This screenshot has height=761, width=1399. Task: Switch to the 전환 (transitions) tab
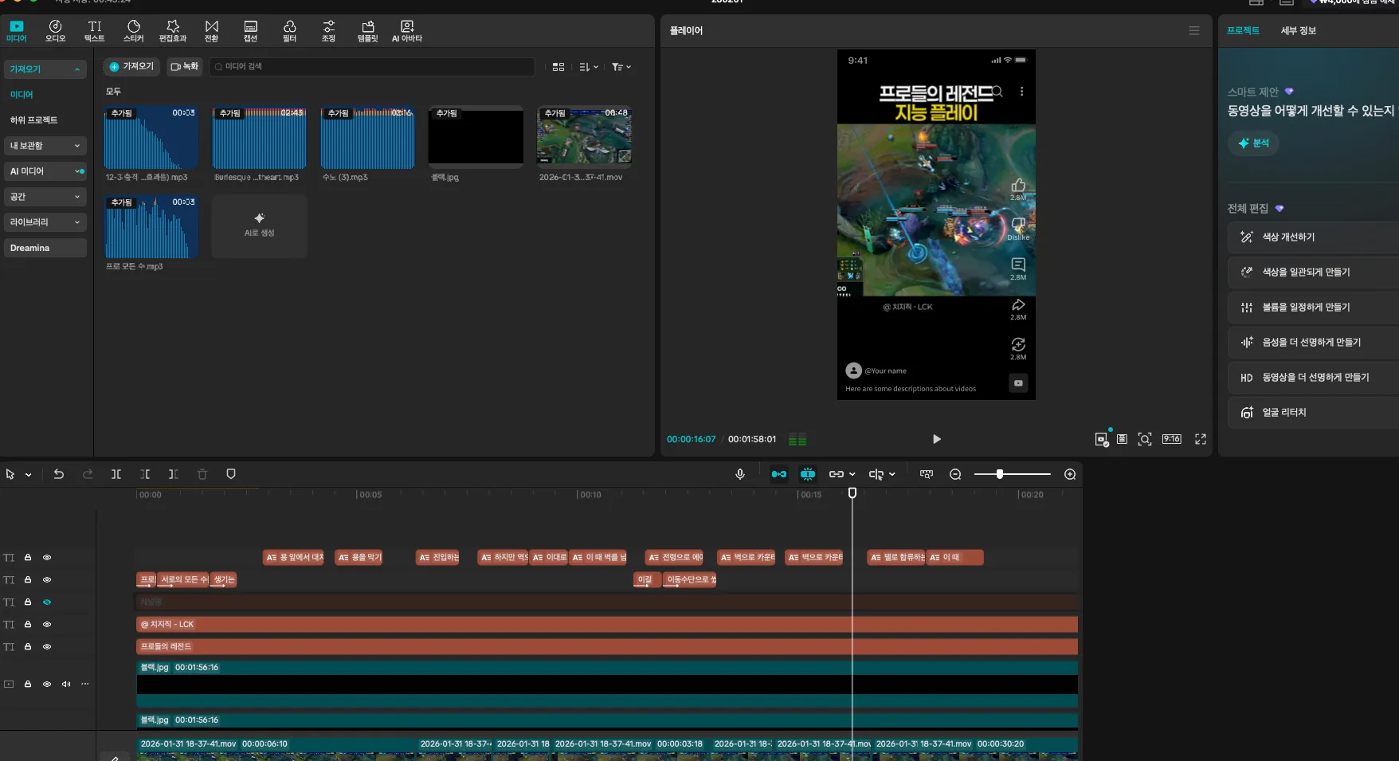211,31
